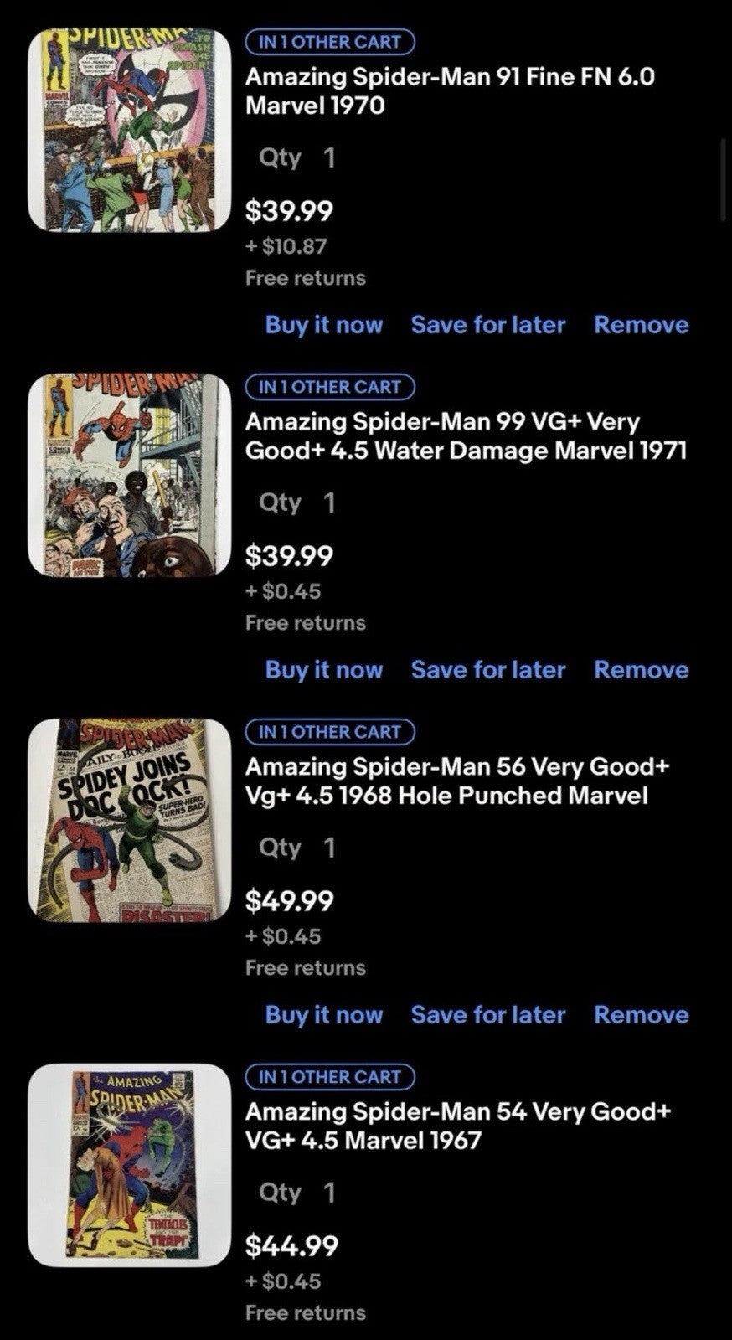Open the Spider-Man 54 Very Good+ listing title
The height and width of the screenshot is (1340, 732).
coord(458,1126)
